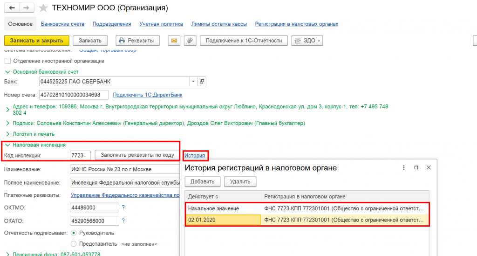Open the bank record with the open-form icon
This screenshot has height=256, width=477.
[x=202, y=82]
